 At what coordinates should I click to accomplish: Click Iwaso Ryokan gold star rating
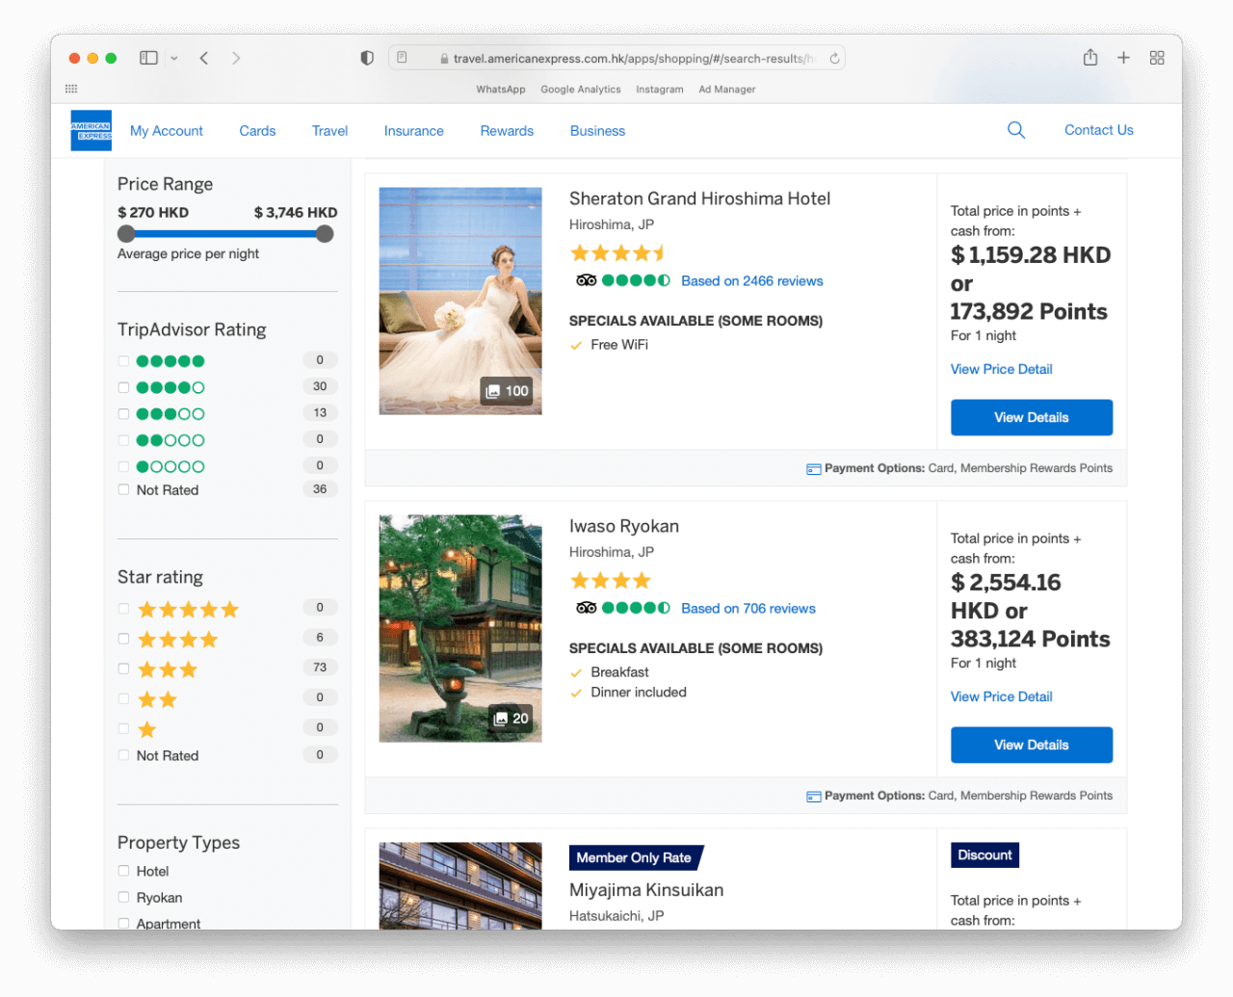611,581
